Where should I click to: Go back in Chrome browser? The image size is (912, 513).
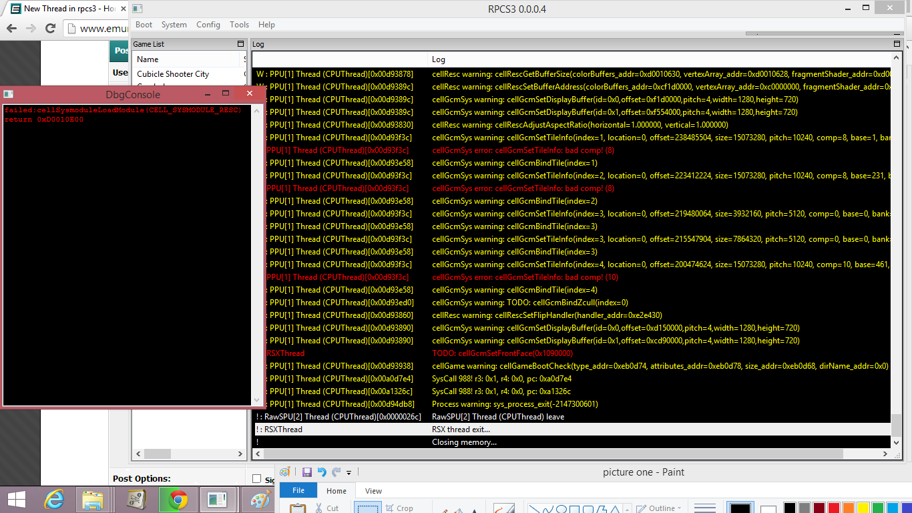(11, 28)
